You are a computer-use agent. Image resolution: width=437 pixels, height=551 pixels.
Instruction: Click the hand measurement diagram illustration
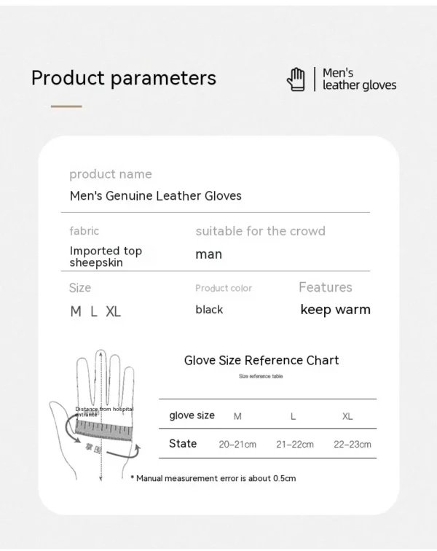tap(95, 415)
